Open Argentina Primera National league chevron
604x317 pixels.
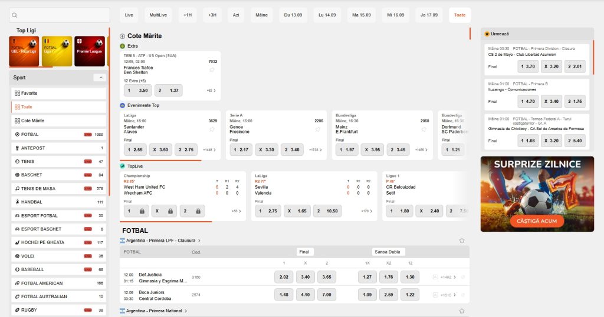pos(186,311)
